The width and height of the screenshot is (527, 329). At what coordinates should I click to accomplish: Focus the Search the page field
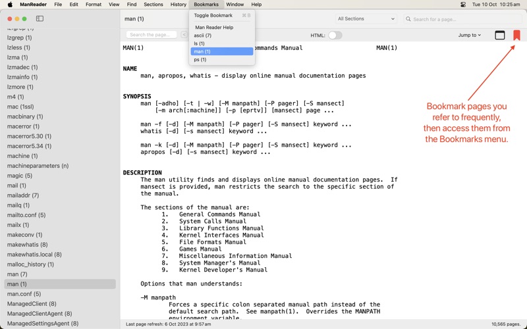152,35
